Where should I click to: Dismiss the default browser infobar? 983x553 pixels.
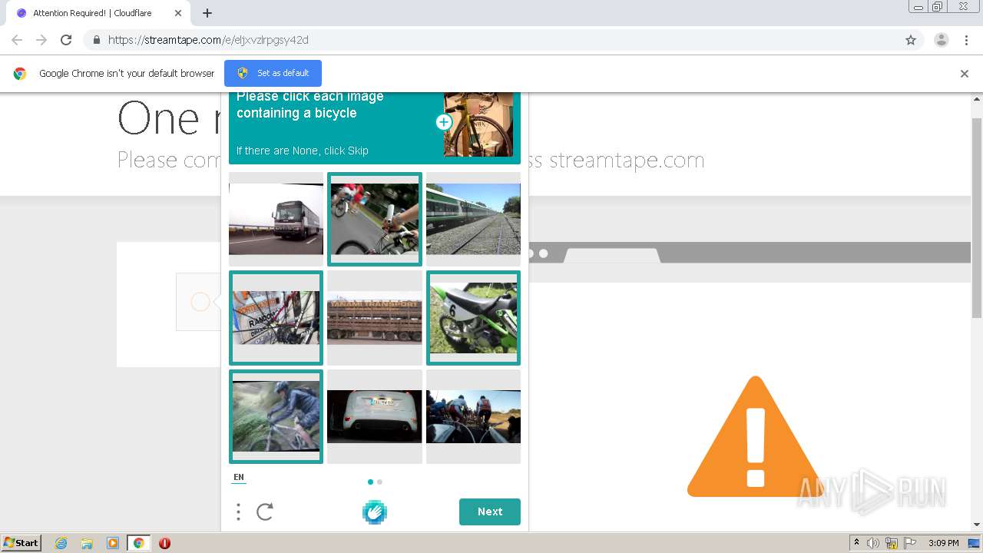click(965, 74)
